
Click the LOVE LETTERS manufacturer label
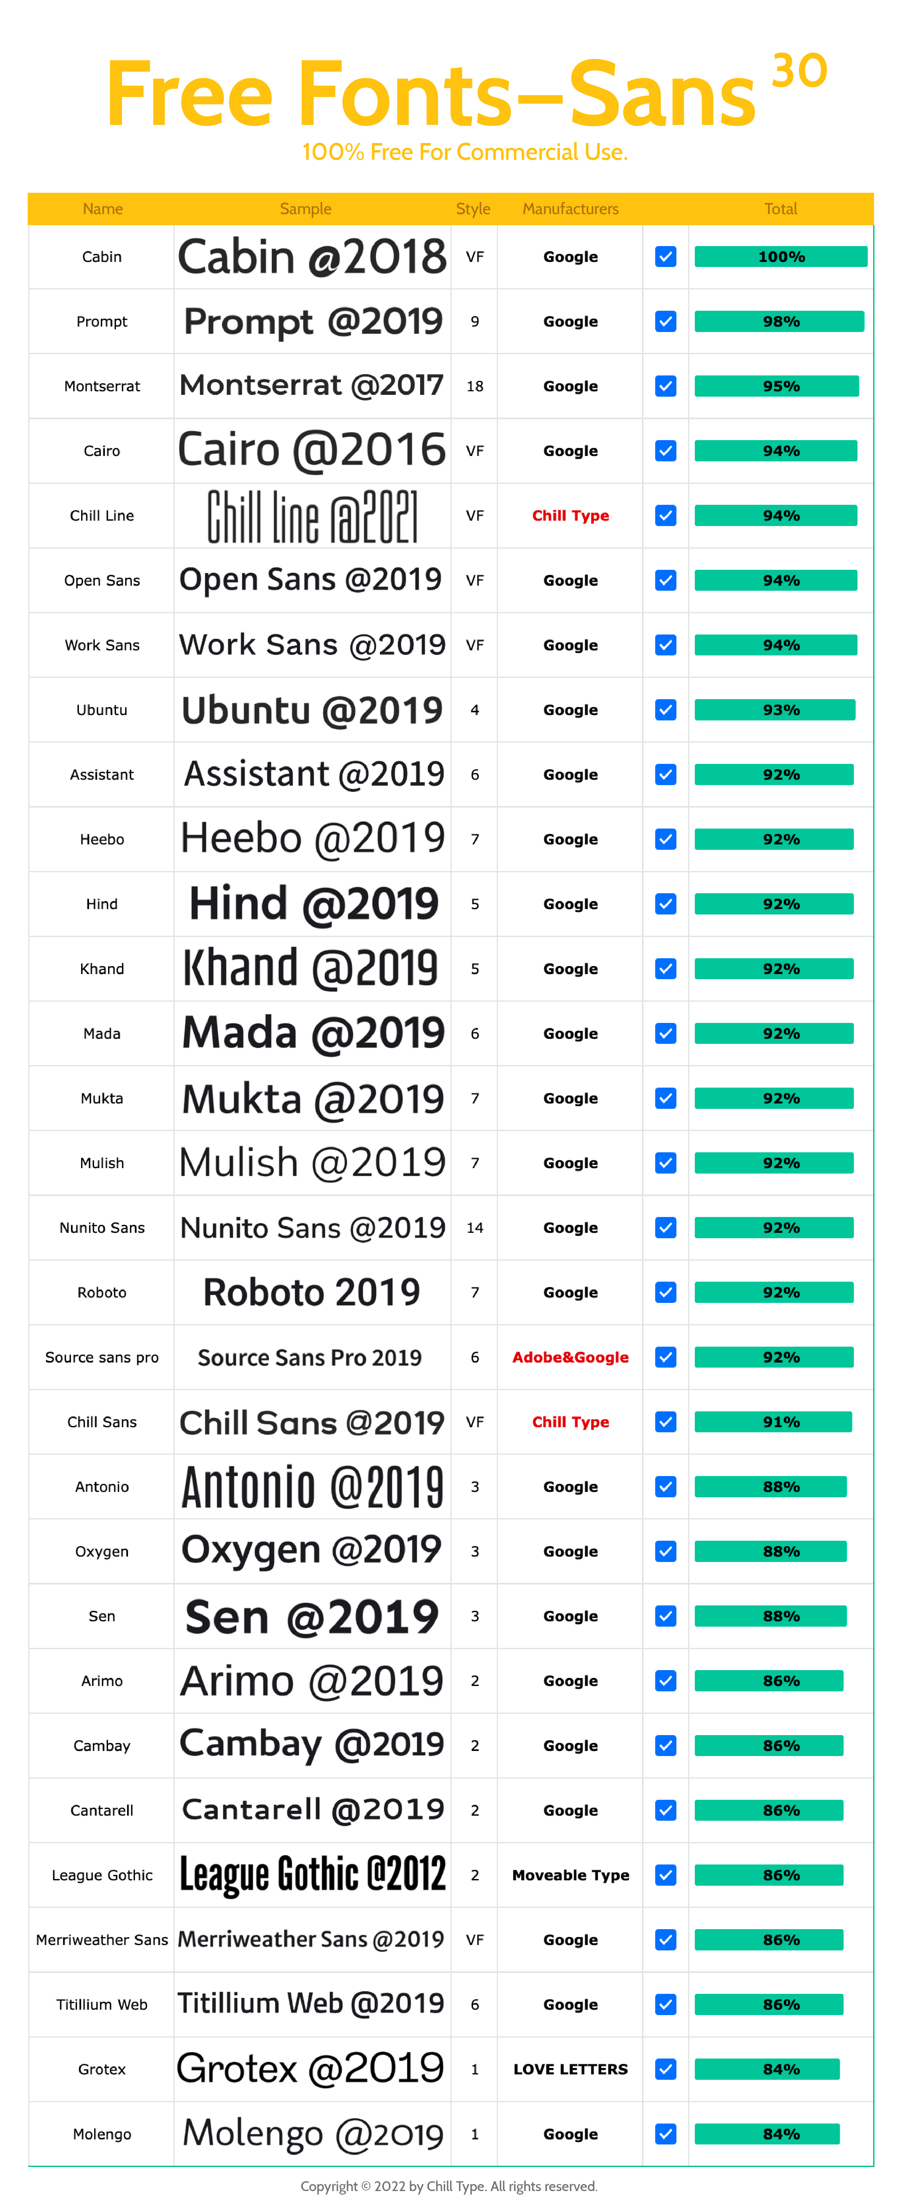pos(570,2069)
